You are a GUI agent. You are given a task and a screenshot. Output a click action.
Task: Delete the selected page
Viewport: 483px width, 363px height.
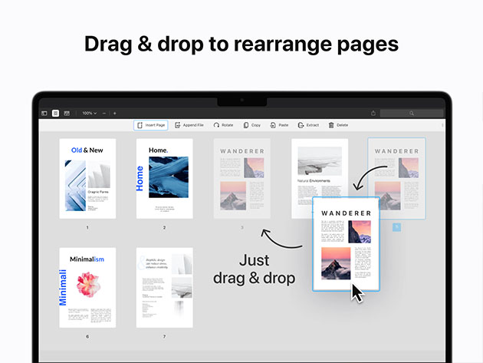338,125
